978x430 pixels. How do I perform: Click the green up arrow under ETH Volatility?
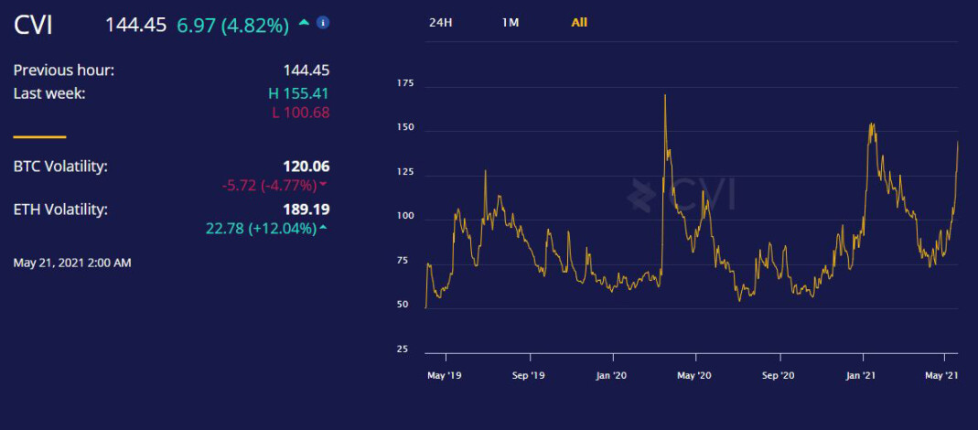pos(322,228)
